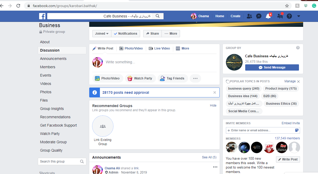318x174 pixels.
Task: Open the composer ellipsis options
Action: click(195, 78)
